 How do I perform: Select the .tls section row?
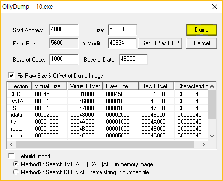point(108,122)
